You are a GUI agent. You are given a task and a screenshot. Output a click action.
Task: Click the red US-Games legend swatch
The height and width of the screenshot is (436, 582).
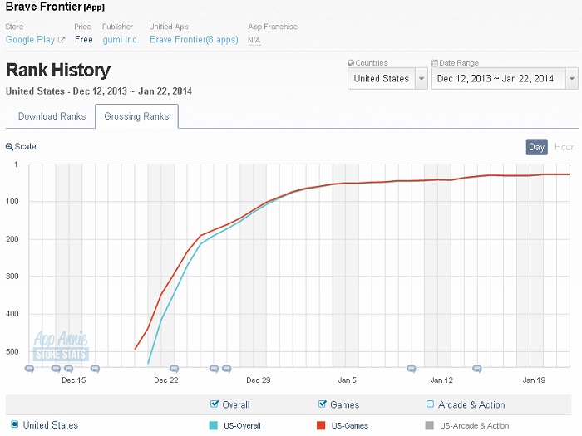click(x=321, y=425)
